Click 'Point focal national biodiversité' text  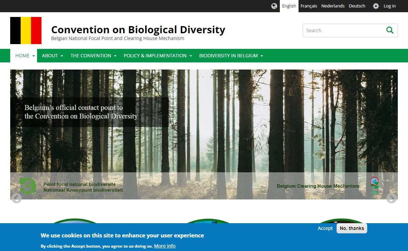(x=80, y=184)
